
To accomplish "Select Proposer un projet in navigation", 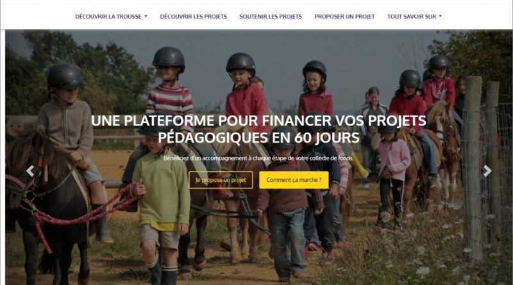I will [x=344, y=17].
